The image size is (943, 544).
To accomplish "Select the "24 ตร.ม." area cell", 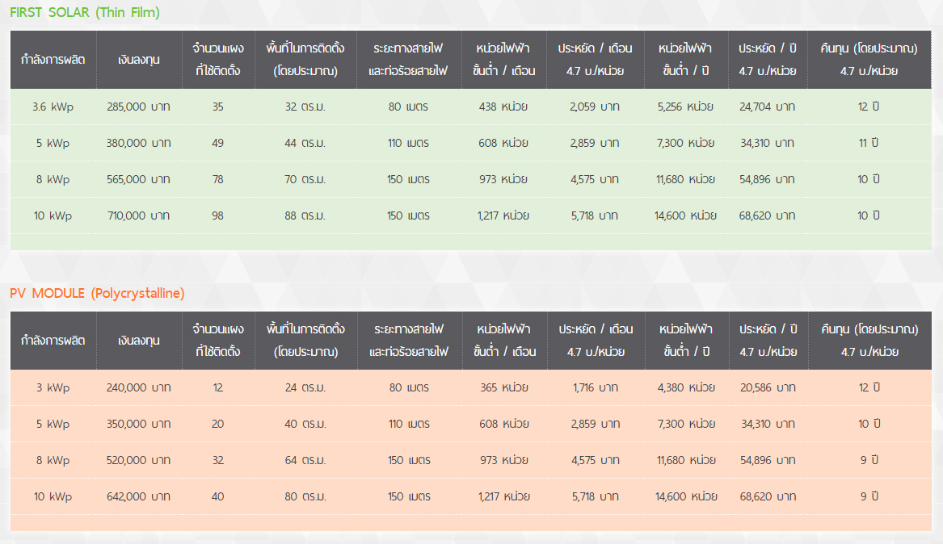I will [305, 388].
